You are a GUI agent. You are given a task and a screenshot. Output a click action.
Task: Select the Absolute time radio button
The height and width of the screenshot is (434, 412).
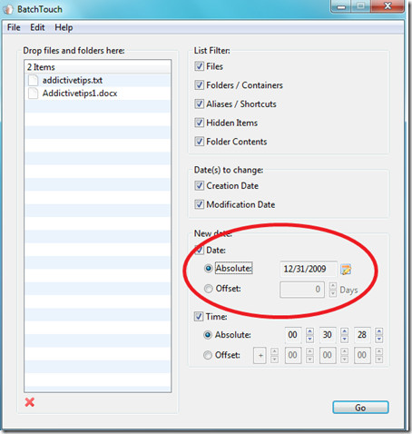coord(208,335)
